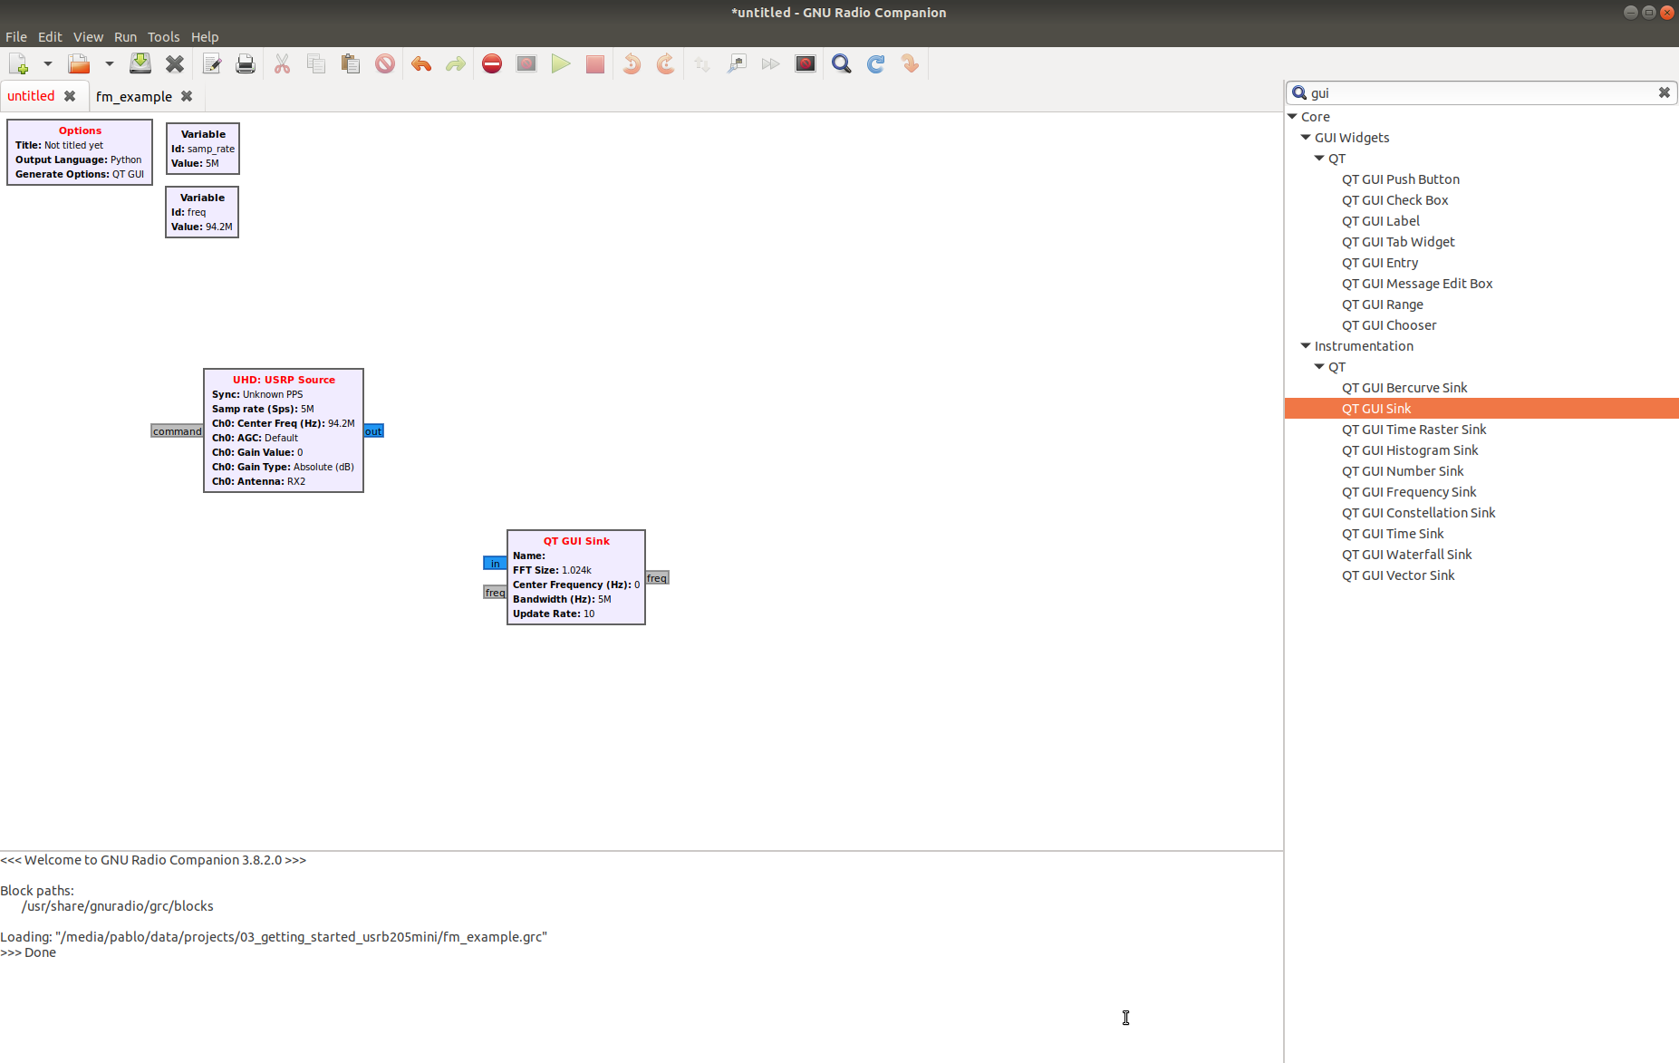Create a new flowgraph with the New icon
The width and height of the screenshot is (1679, 1063).
point(19,64)
